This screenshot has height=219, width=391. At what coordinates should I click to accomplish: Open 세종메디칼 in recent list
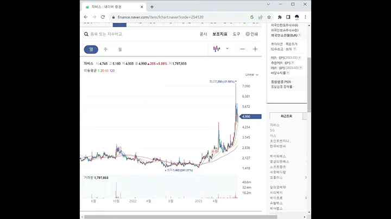click(278, 172)
